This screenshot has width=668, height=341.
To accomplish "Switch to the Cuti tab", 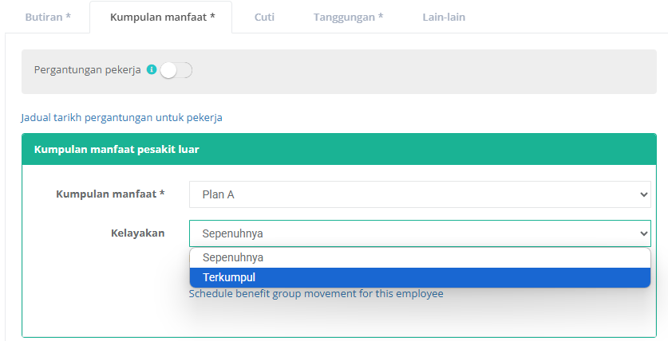I will coord(264,17).
